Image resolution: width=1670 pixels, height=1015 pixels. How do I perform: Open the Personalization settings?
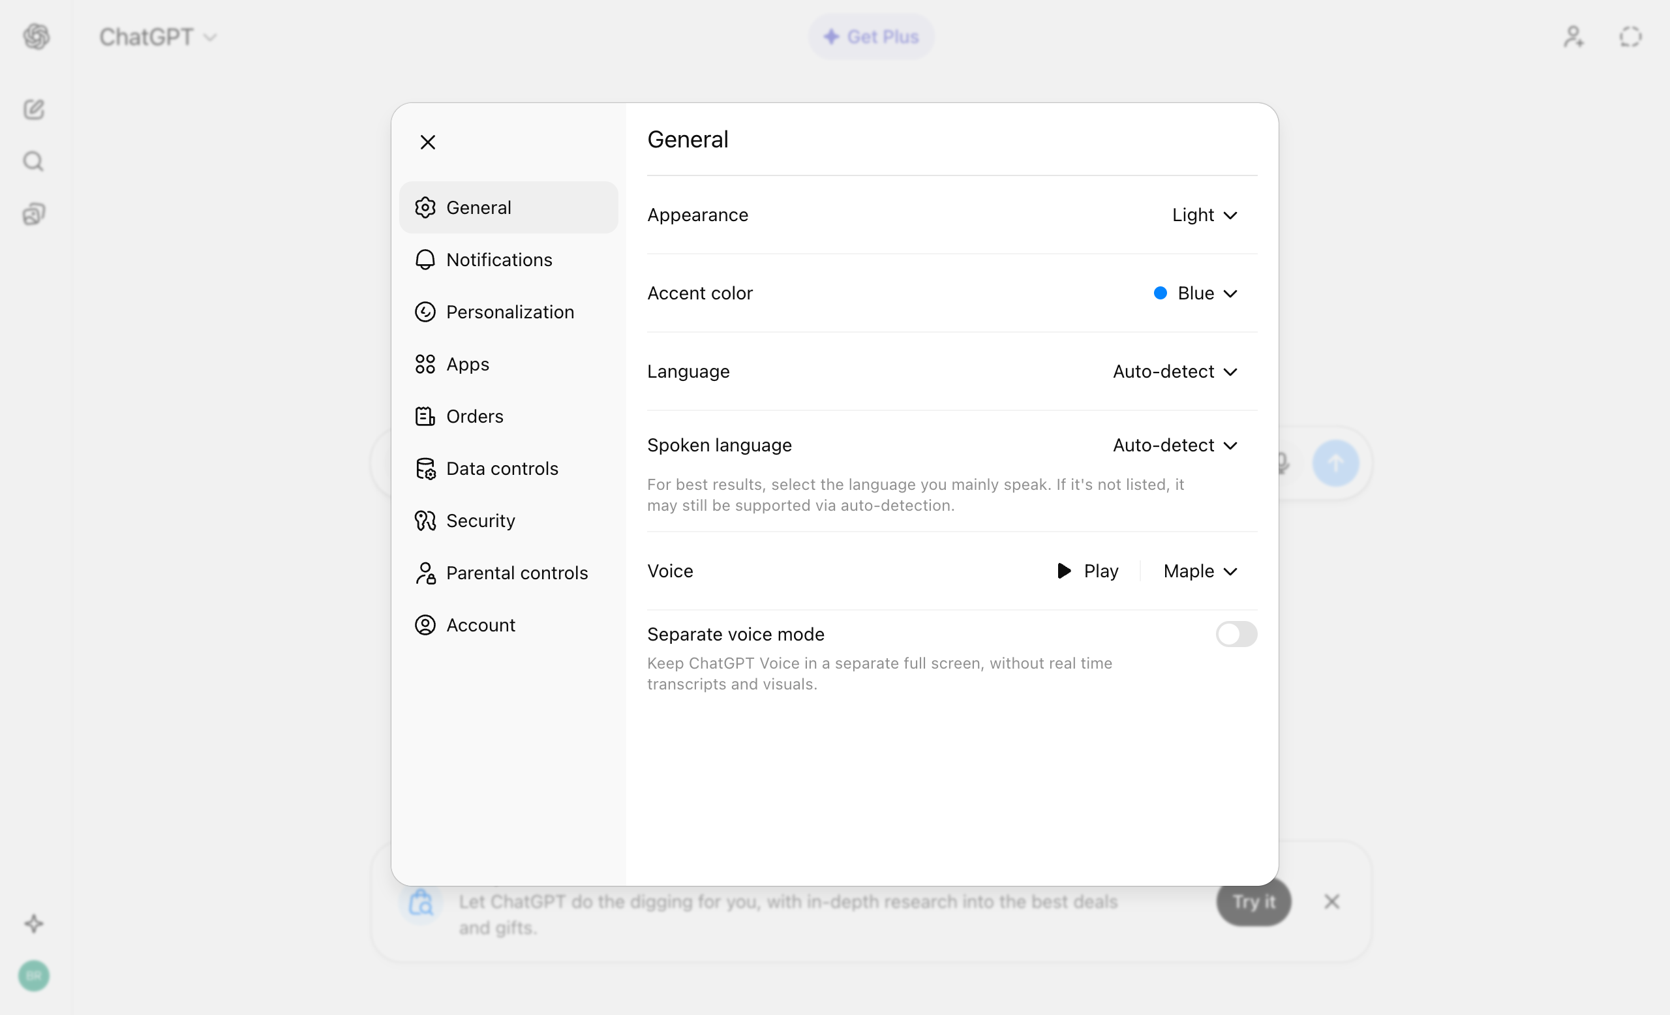pyautogui.click(x=508, y=312)
